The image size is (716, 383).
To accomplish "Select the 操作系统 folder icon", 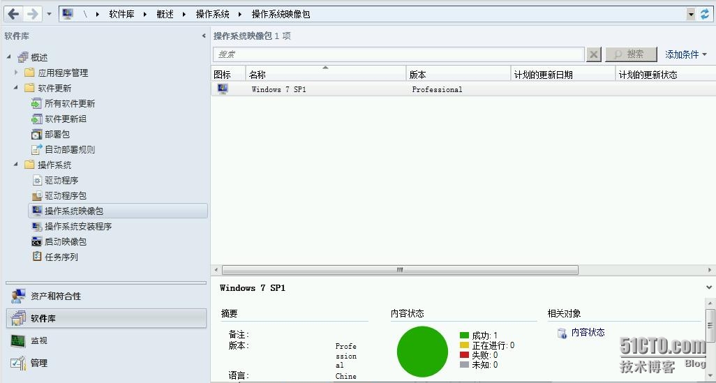I will (x=30, y=165).
